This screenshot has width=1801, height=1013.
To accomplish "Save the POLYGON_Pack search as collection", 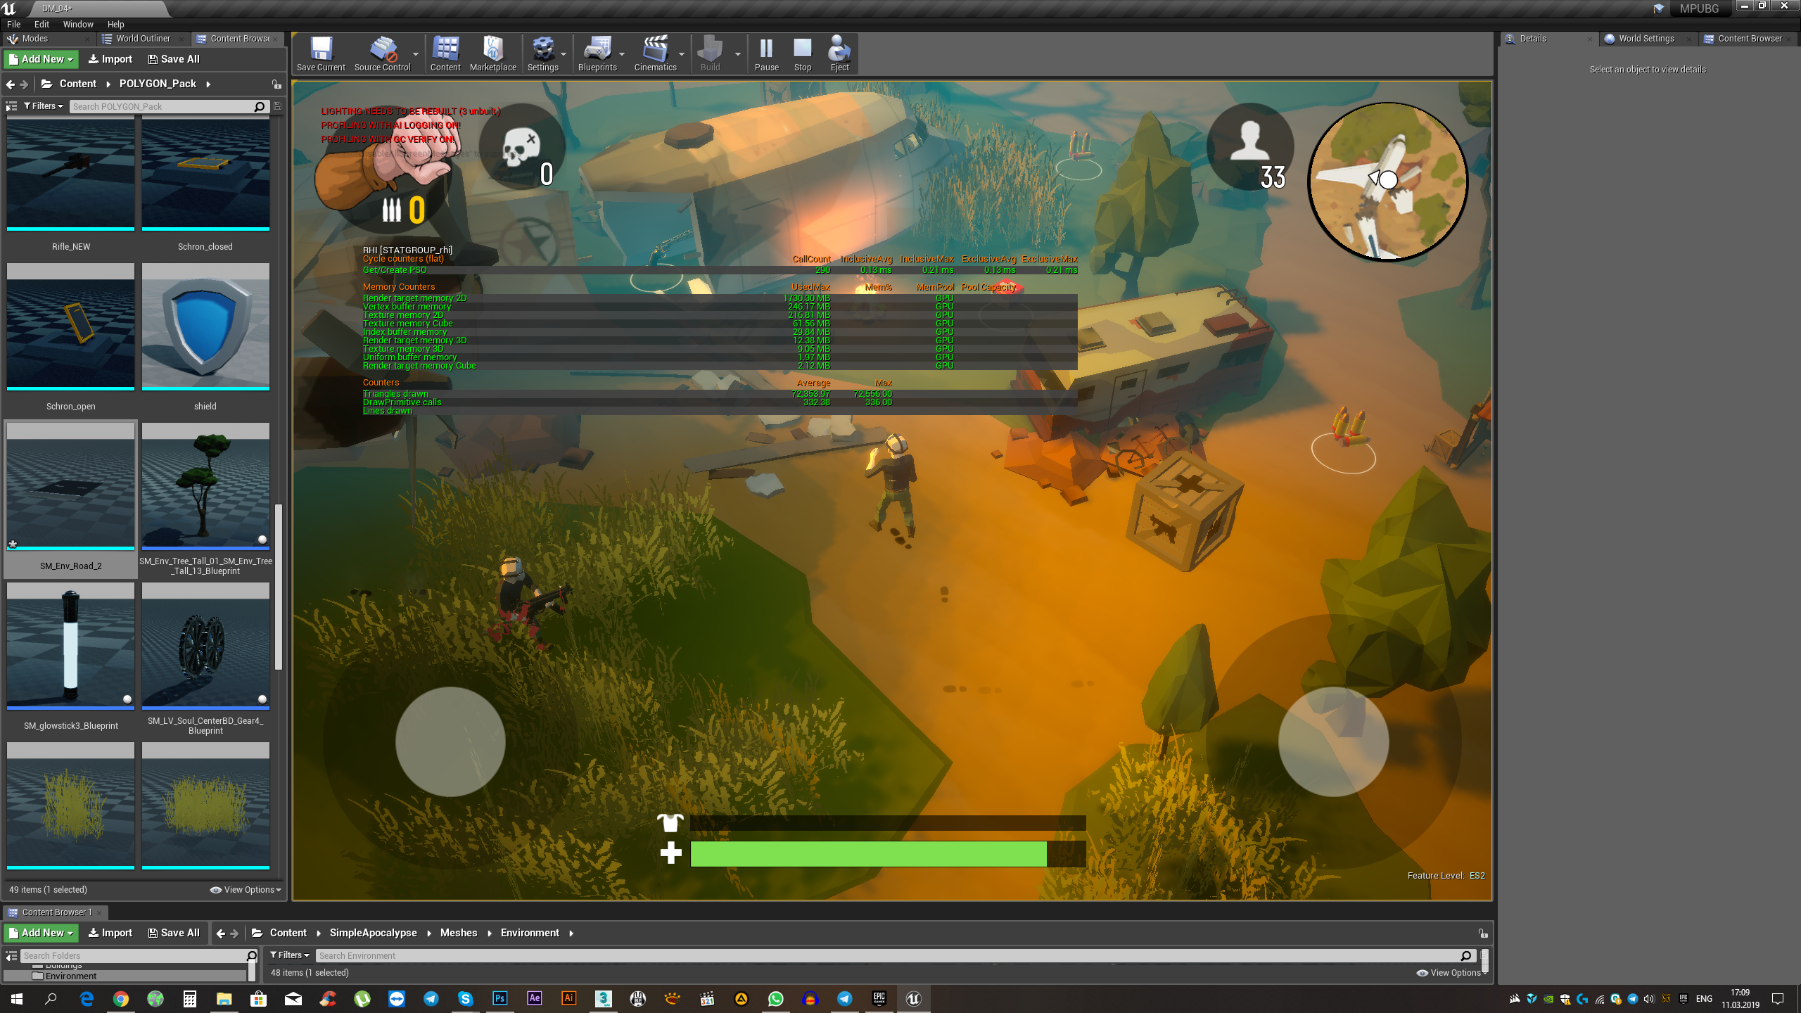I will click(x=277, y=106).
